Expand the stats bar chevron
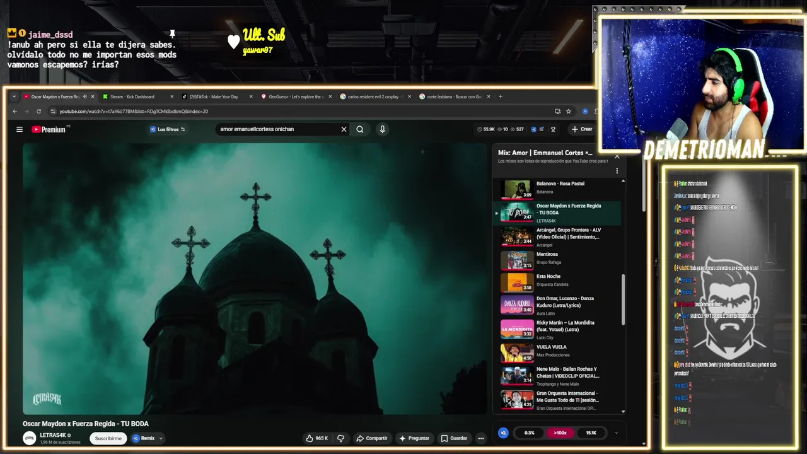The image size is (807, 454). click(617, 433)
